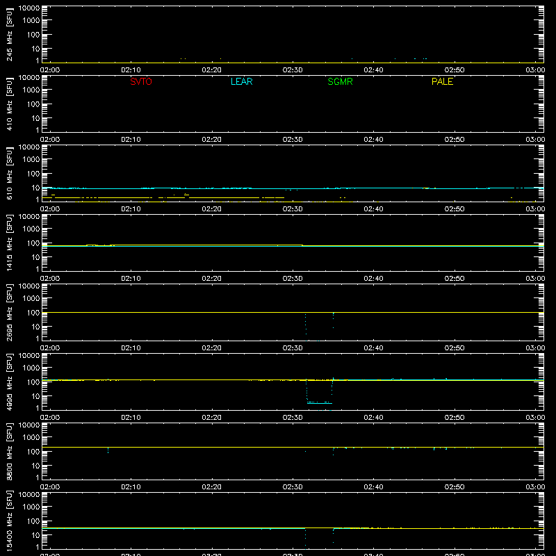The height and width of the screenshot is (556, 556).
Task: Click the 02:40 time tick under 2695 MHz panel
Action: (373, 348)
